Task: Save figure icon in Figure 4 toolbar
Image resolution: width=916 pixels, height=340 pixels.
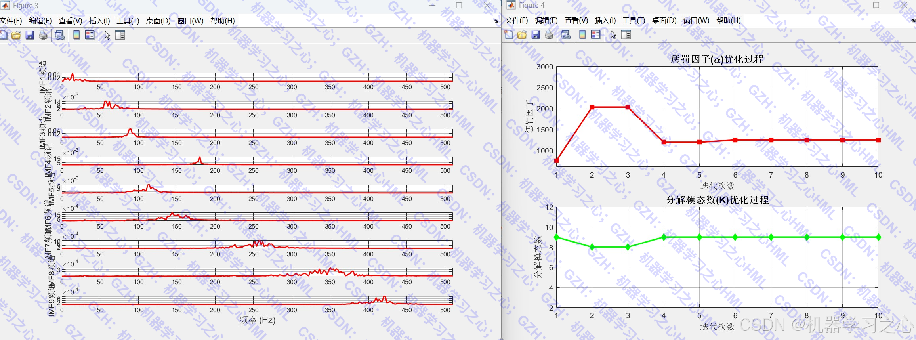Action: coord(536,35)
